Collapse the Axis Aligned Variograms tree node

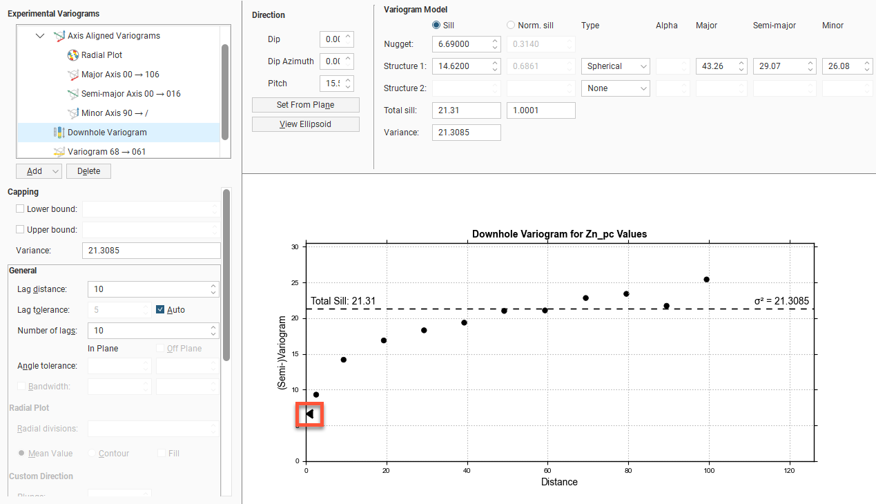coord(40,36)
